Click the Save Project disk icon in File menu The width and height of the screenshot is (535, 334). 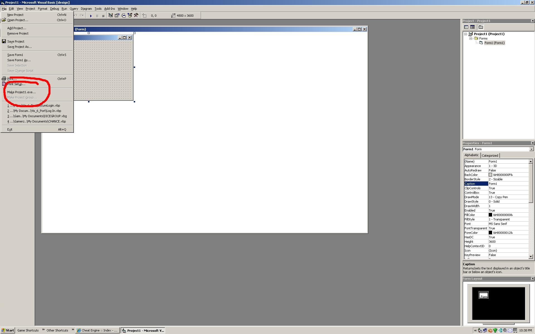[x=4, y=41]
